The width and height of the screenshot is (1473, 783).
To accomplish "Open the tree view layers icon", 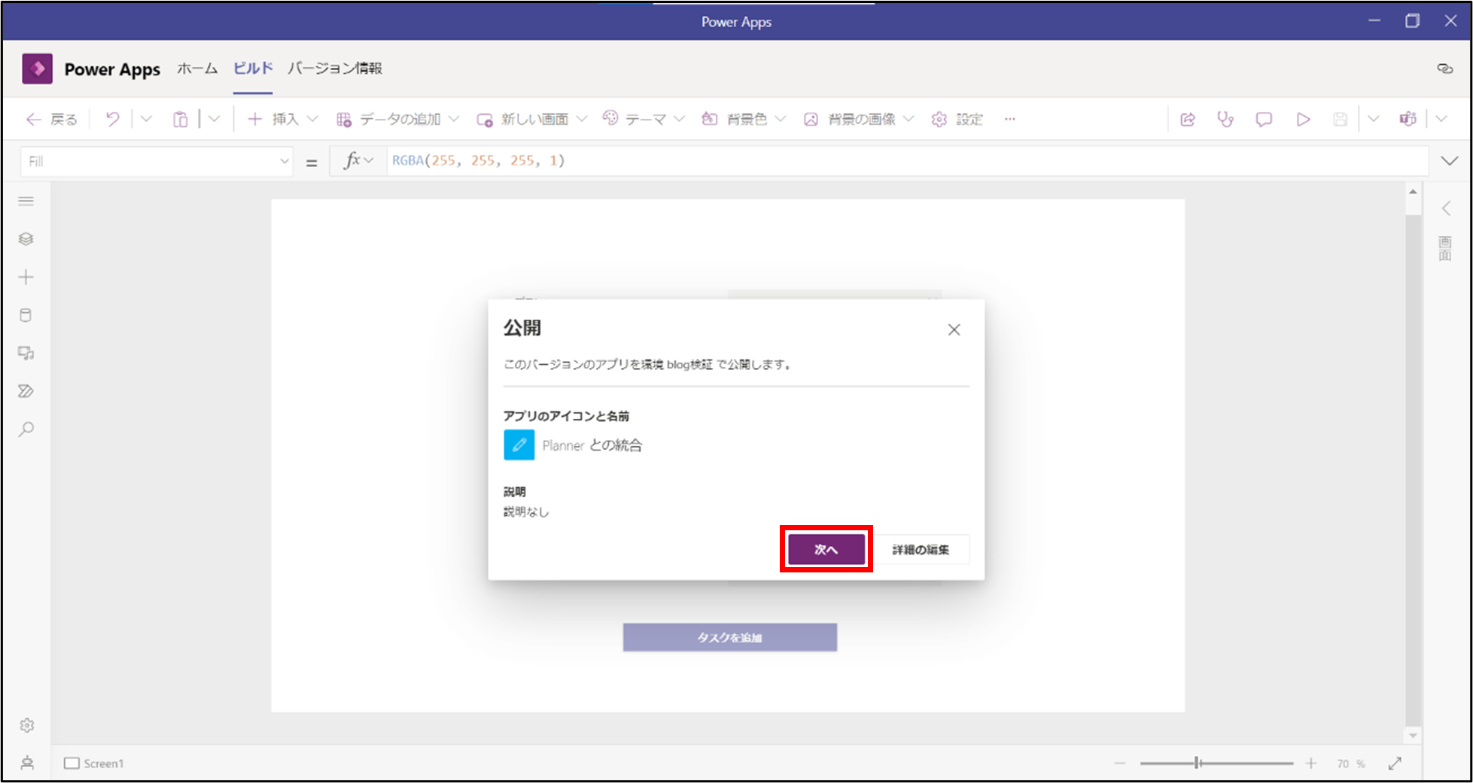I will pos(26,238).
